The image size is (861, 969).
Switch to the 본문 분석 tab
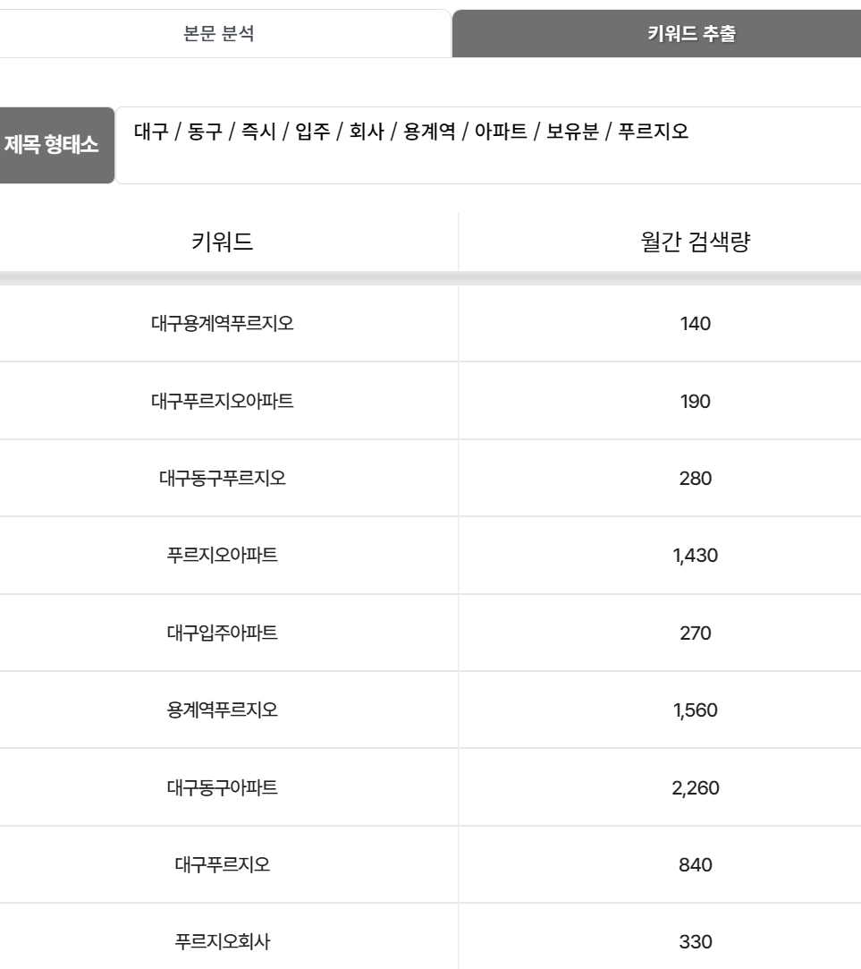coord(219,33)
